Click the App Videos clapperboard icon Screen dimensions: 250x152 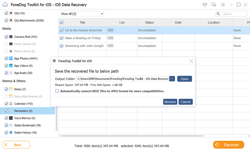11,66
